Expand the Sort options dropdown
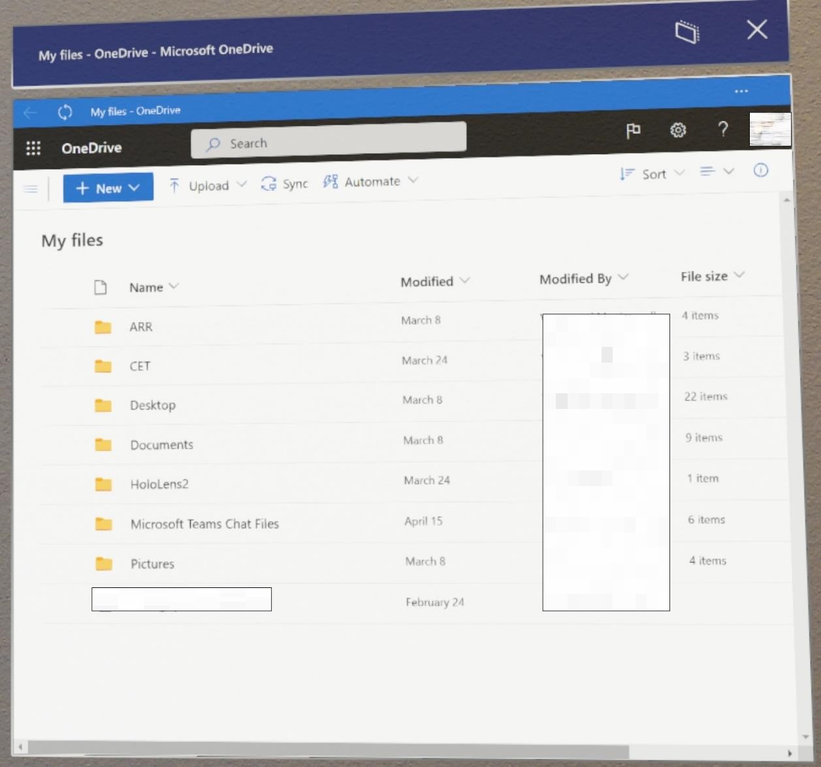Image resolution: width=821 pixels, height=767 pixels. point(652,174)
